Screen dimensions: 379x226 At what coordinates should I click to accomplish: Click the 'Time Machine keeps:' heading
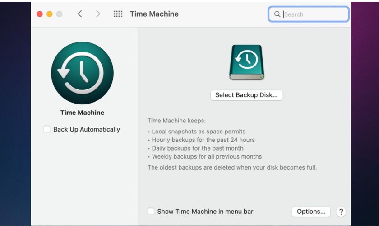[177, 121]
